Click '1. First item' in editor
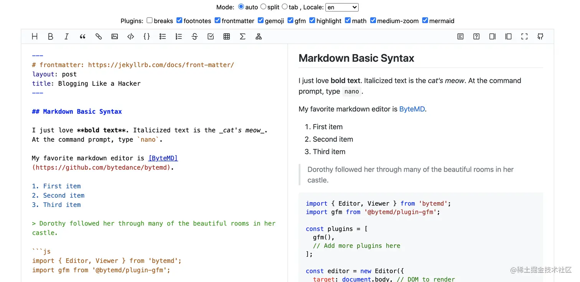580x282 pixels. click(56, 186)
